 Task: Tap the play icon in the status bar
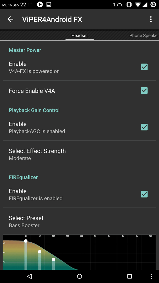40,4
